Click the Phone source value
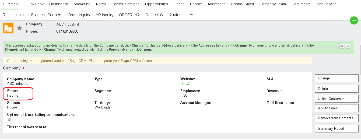Viewport: 361px width, 140px height. 12,107
